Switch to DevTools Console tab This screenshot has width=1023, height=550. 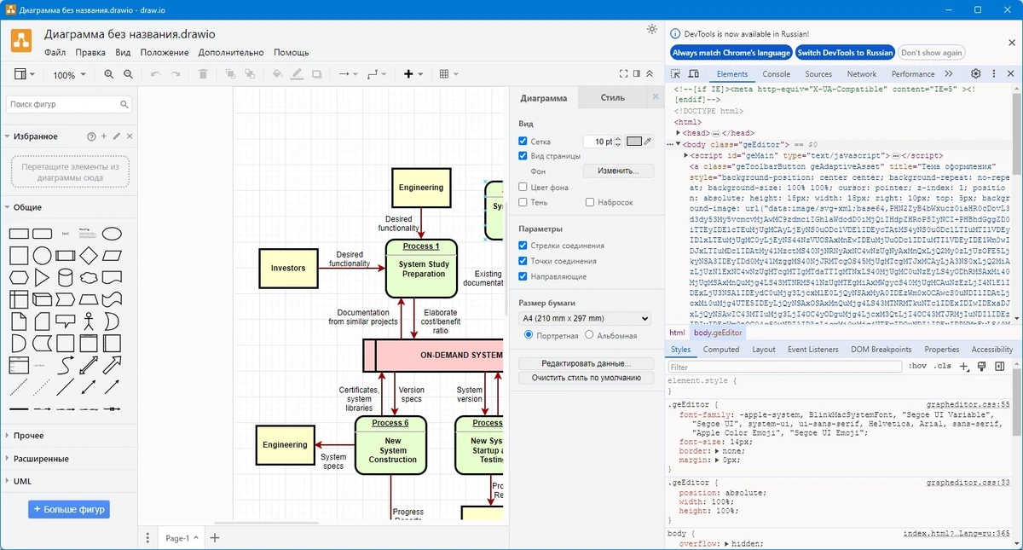[776, 74]
